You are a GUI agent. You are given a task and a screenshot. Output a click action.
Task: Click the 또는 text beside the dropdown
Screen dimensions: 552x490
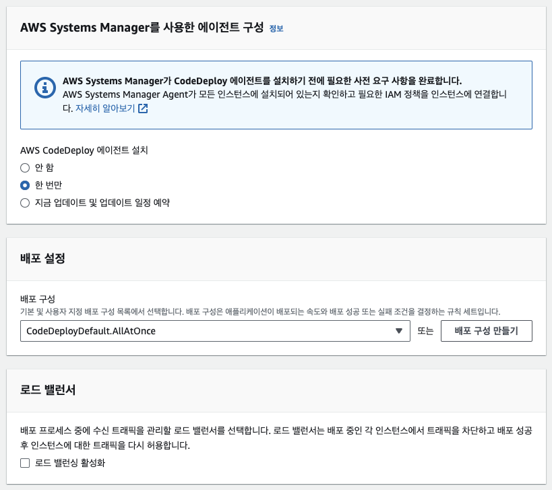[425, 331]
